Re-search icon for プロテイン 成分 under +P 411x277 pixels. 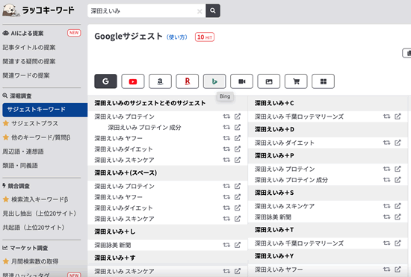(x=386, y=180)
